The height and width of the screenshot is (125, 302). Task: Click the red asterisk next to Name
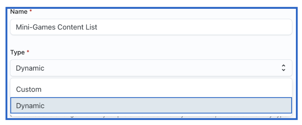[x=30, y=11]
